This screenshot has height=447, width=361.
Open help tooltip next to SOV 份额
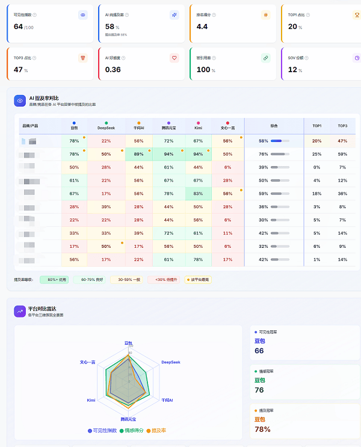coord(306,58)
